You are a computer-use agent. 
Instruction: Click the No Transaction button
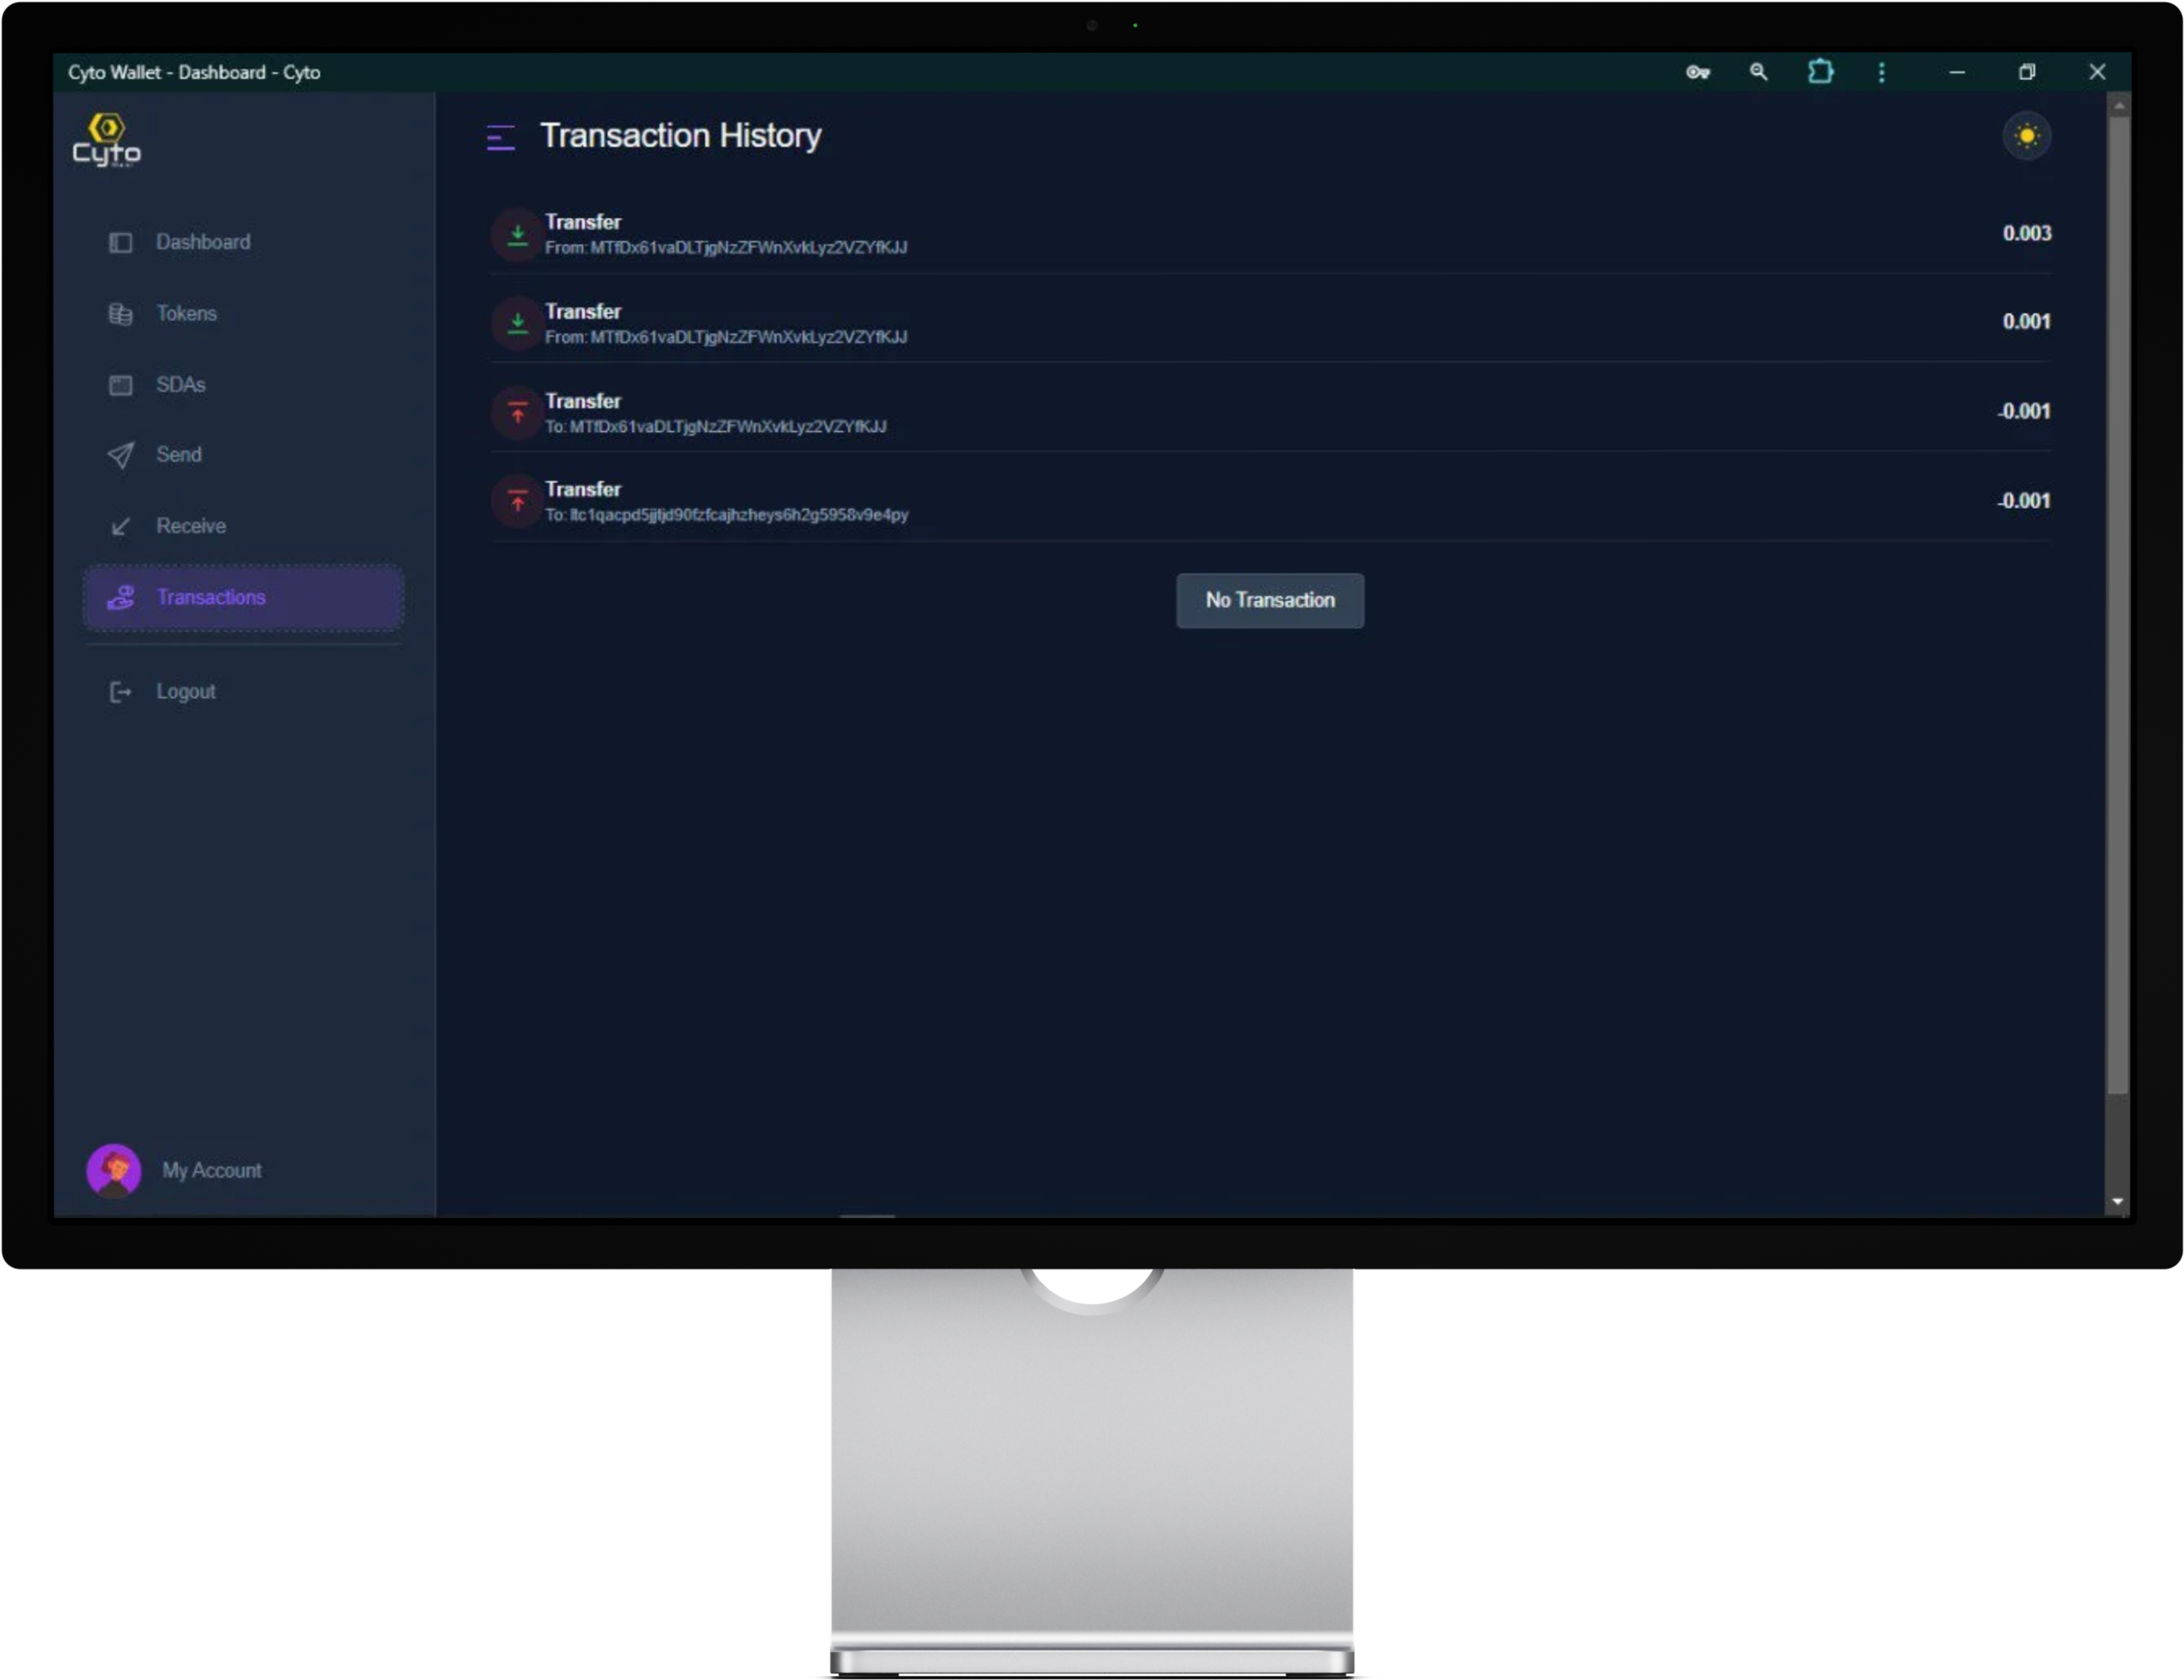coord(1269,600)
